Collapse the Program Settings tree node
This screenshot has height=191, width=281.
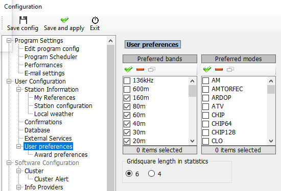tap(9, 41)
